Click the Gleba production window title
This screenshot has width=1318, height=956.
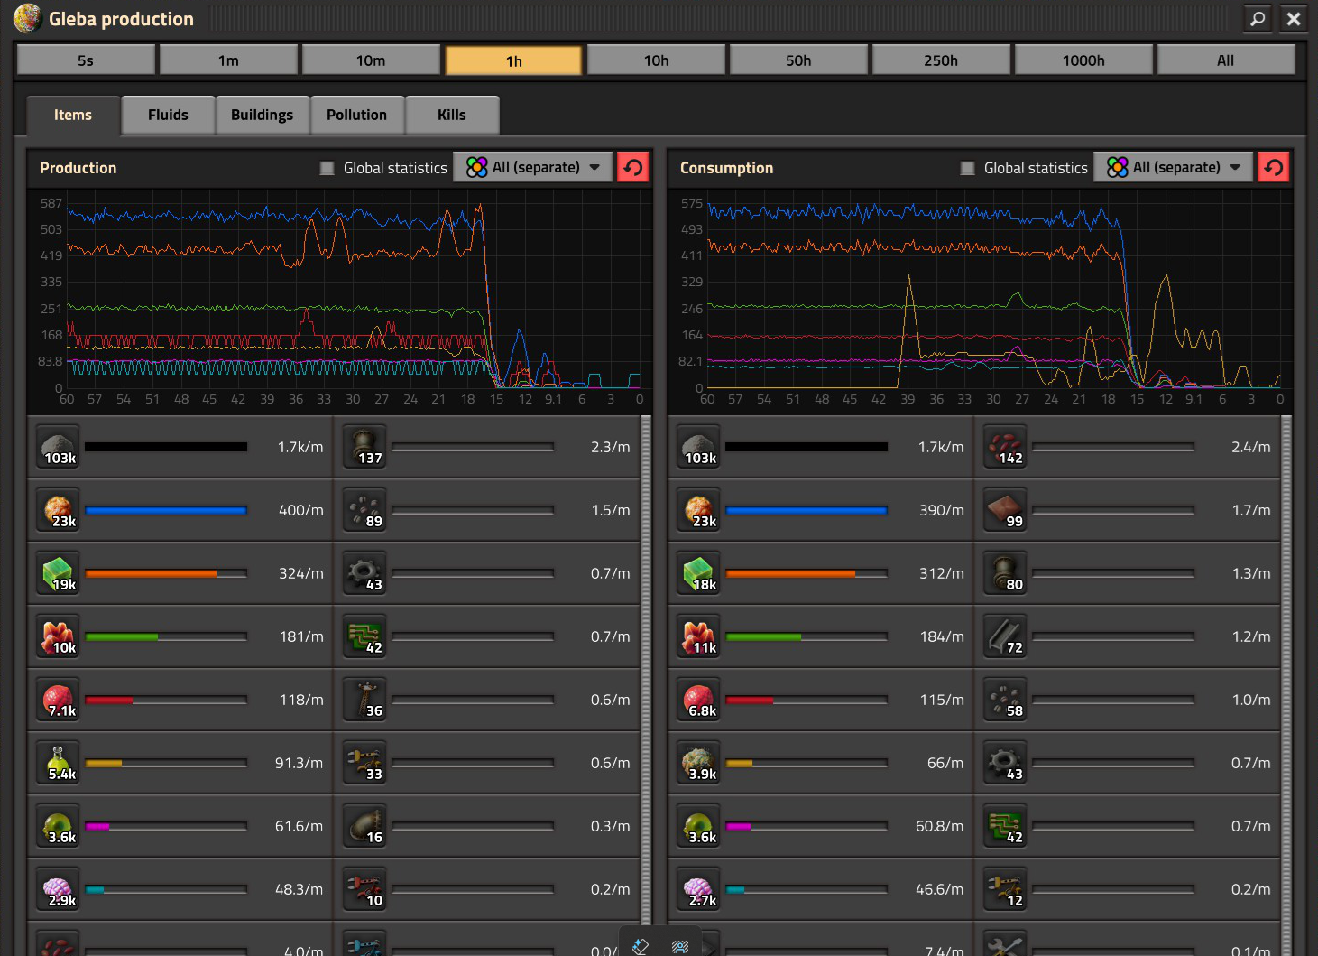(121, 19)
